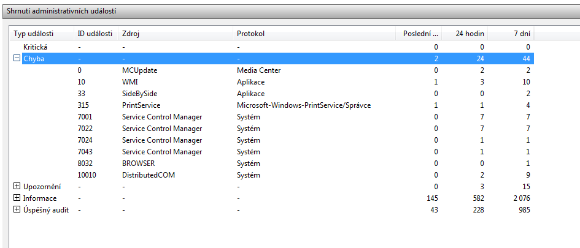Screen dimensions: 580x248
Task: Select the Kritická event type row
Action: coord(36,47)
